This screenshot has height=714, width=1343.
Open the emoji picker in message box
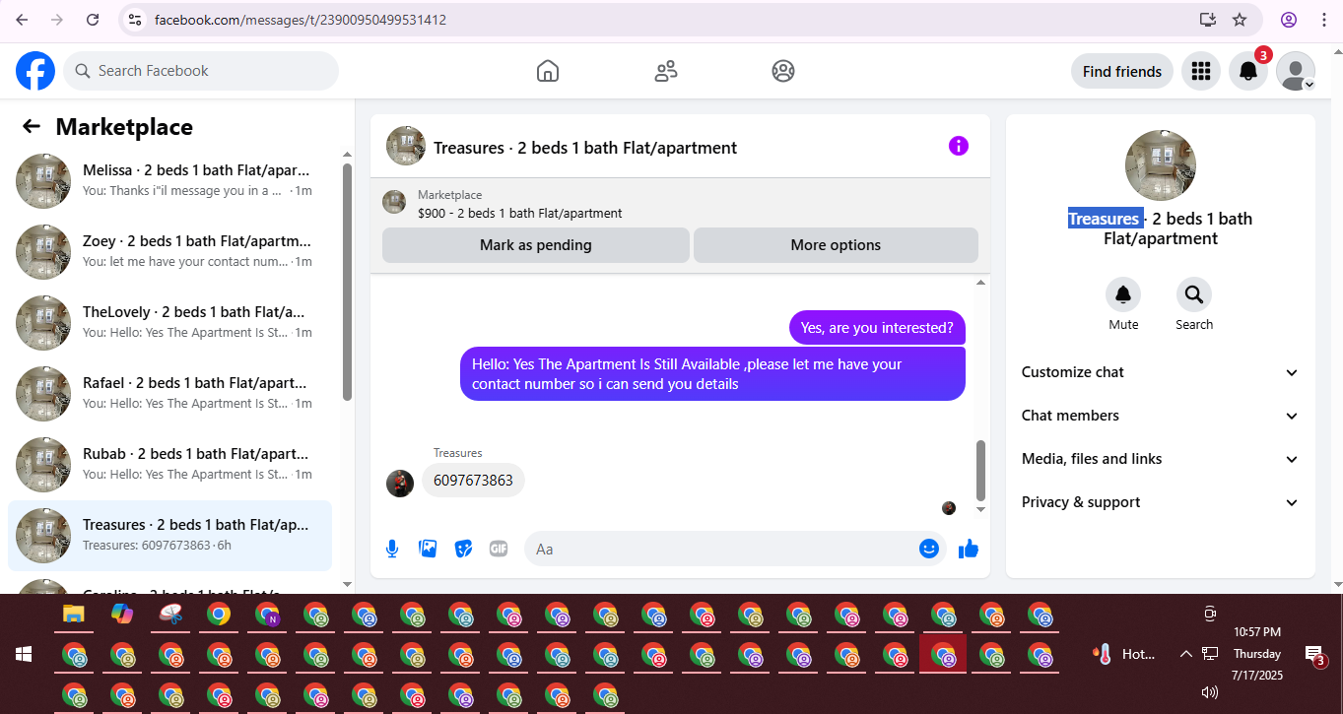(x=929, y=549)
